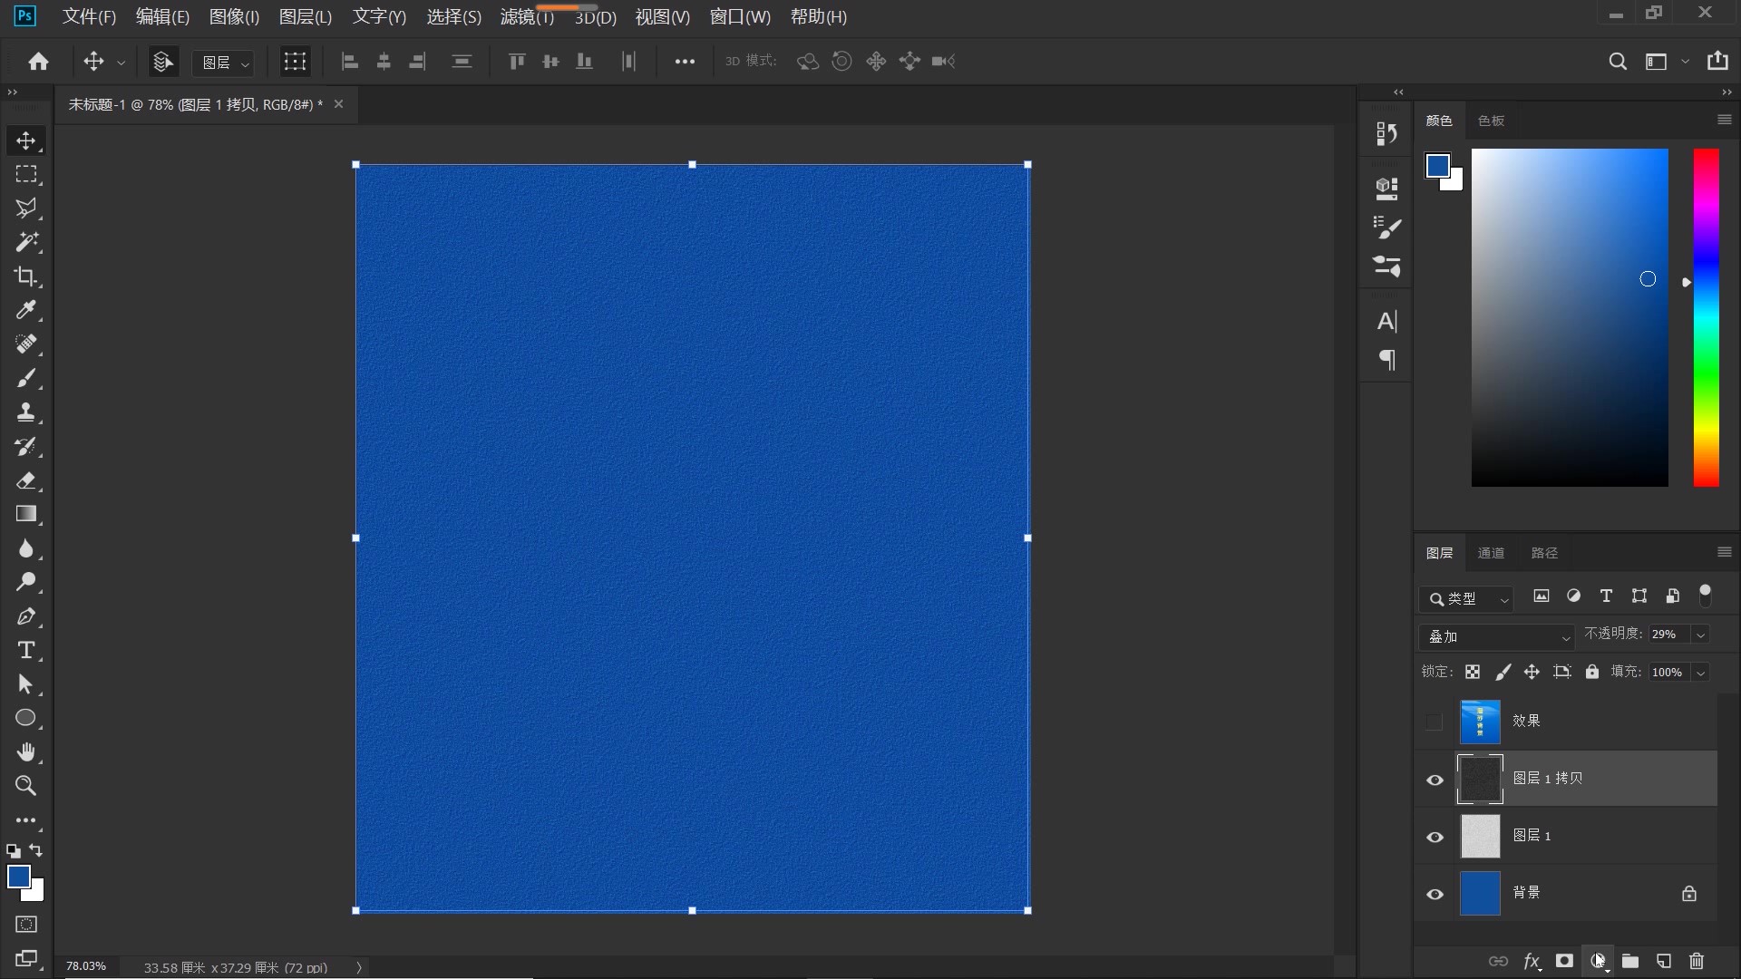The width and height of the screenshot is (1741, 979).
Task: Select the Clone Stamp tool
Action: point(25,412)
